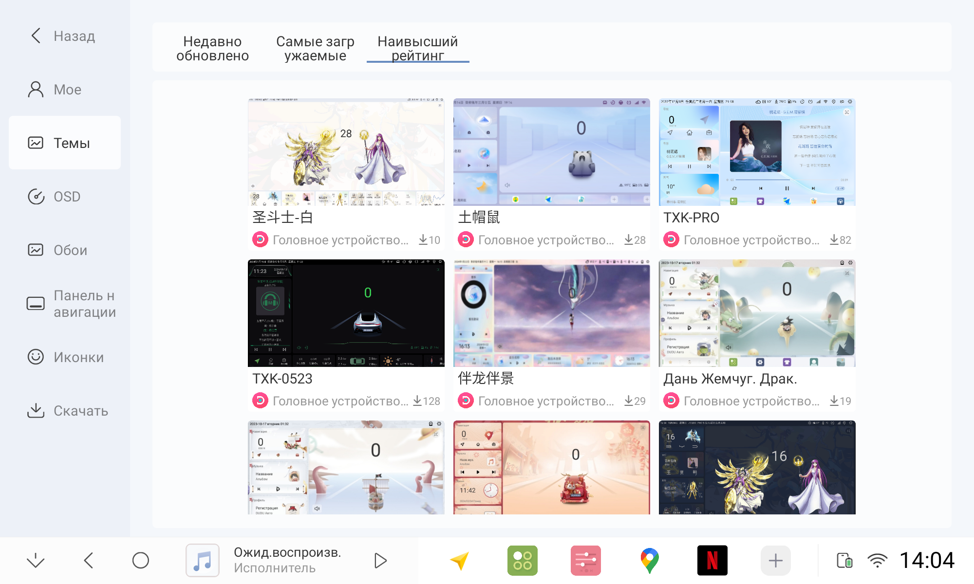974x584 pixels.
Task: Switch to Недавно обновлено tab
Action: click(212, 49)
